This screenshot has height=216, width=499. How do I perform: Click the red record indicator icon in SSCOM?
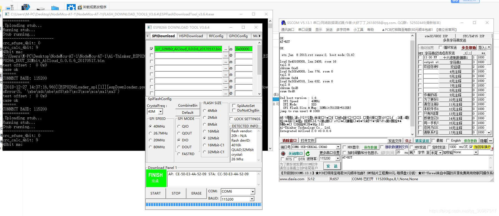pos(283,153)
